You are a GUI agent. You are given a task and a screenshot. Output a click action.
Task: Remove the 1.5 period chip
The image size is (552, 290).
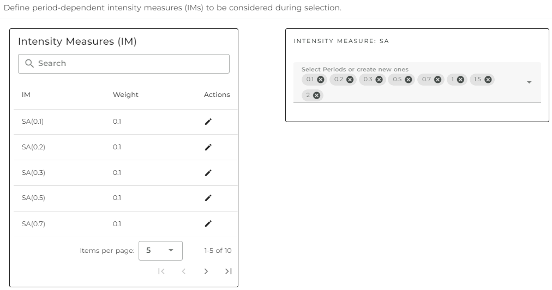pos(488,80)
